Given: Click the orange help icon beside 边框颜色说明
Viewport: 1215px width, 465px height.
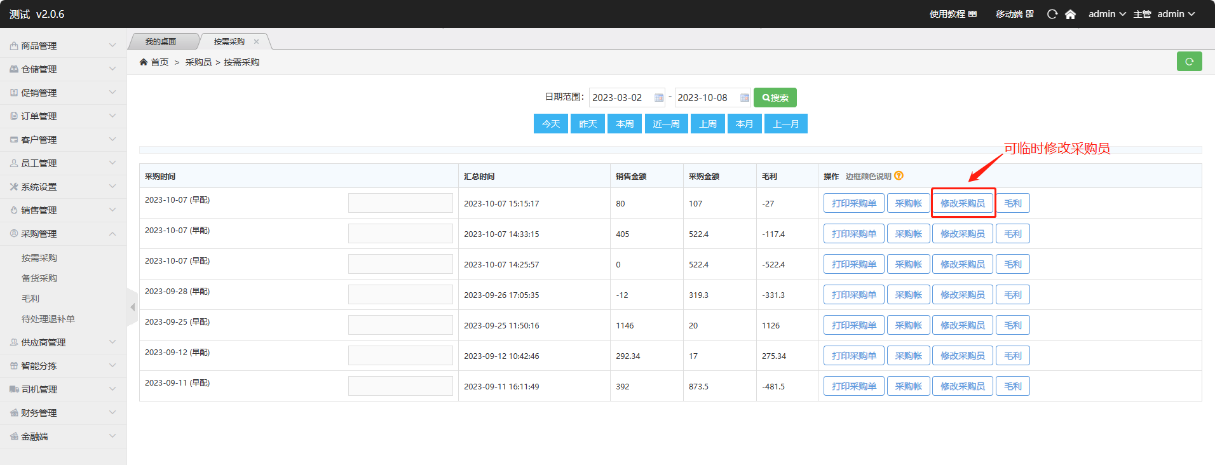Looking at the screenshot, I should [x=899, y=176].
